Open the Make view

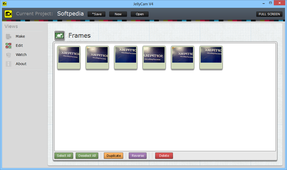pos(20,36)
